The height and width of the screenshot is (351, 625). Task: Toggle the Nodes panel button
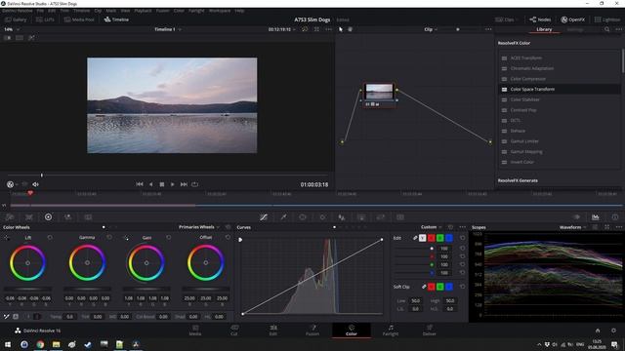tap(540, 19)
